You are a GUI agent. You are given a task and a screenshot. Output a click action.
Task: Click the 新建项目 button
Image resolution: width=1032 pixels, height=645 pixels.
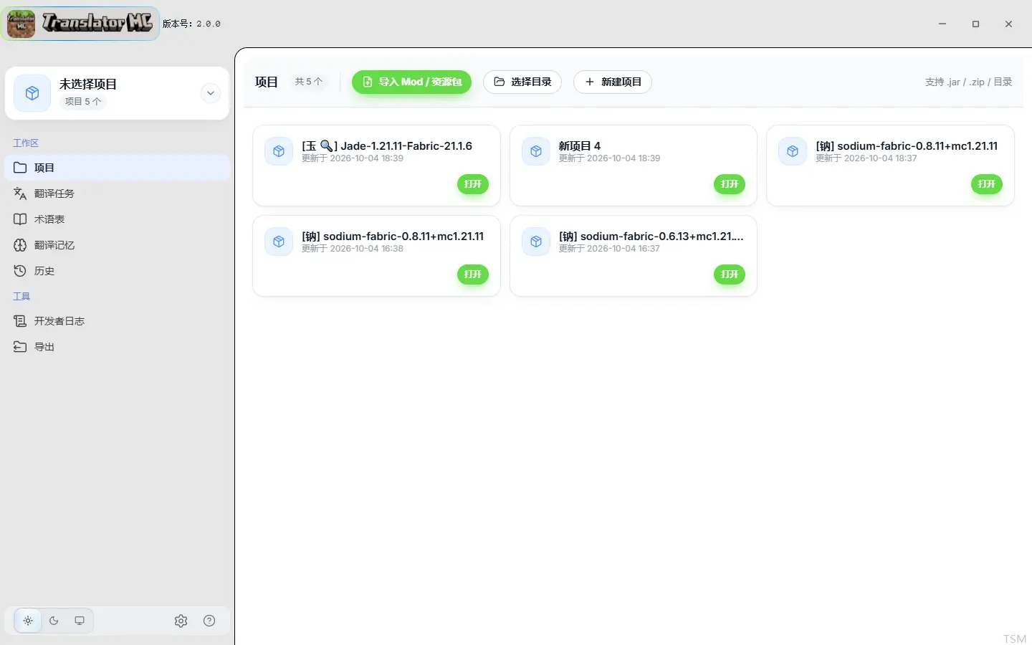(613, 82)
